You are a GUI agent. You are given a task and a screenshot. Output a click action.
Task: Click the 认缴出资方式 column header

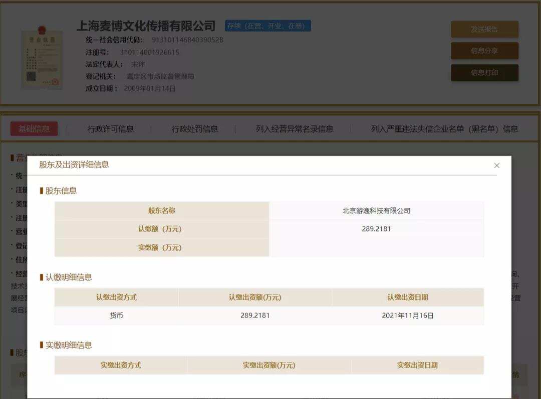click(x=116, y=297)
